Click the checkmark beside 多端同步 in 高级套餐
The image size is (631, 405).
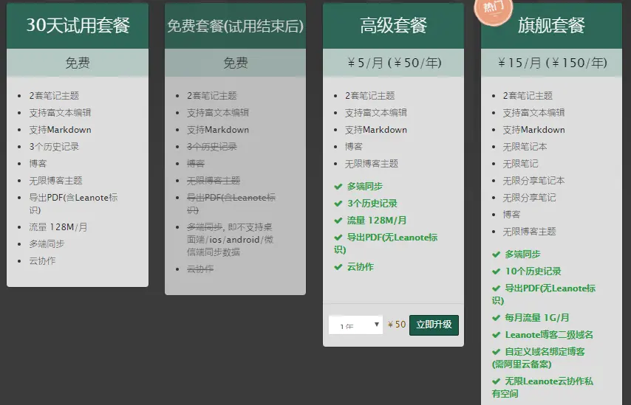338,187
